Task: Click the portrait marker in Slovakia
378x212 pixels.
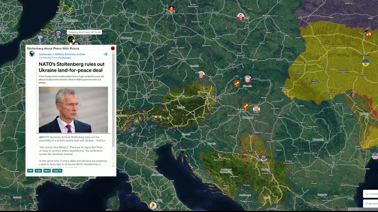Action: [247, 79]
